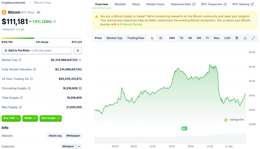
Task: Select the Market Cap chart toggle
Action: click(x=115, y=38)
